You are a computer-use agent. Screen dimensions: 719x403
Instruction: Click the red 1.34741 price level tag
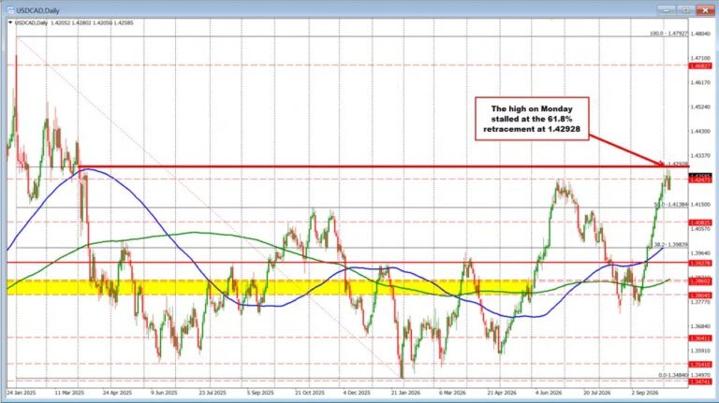click(x=700, y=381)
